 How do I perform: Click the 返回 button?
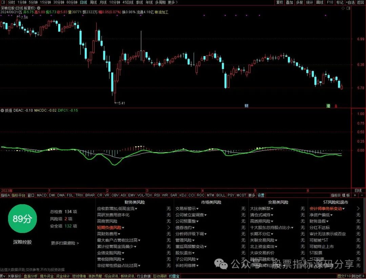click(x=360, y=2)
